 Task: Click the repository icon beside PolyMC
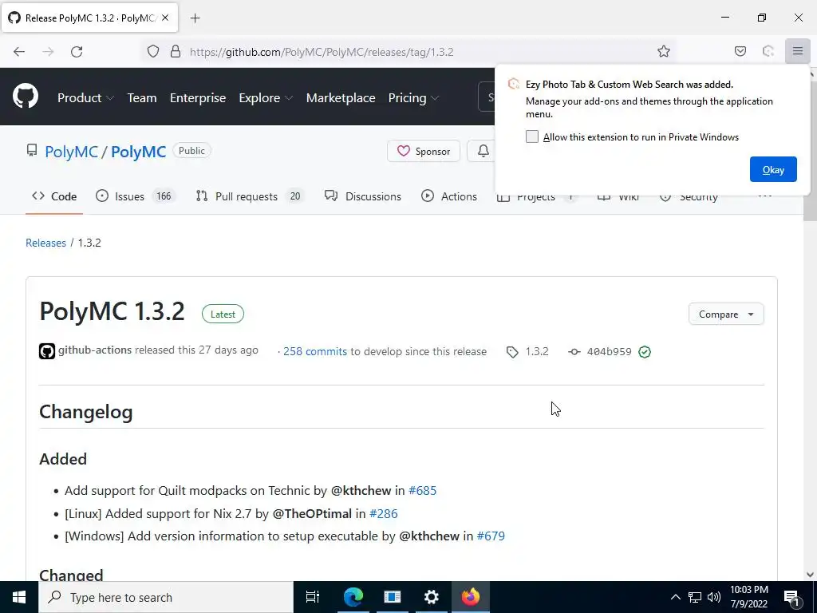(x=32, y=151)
